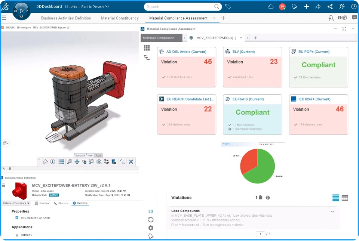Switch Violations to list view

(x=336, y=198)
